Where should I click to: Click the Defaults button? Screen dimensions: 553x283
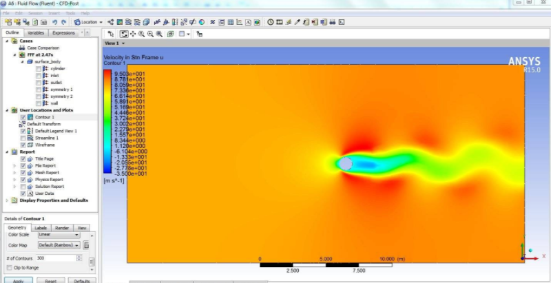coord(82,280)
